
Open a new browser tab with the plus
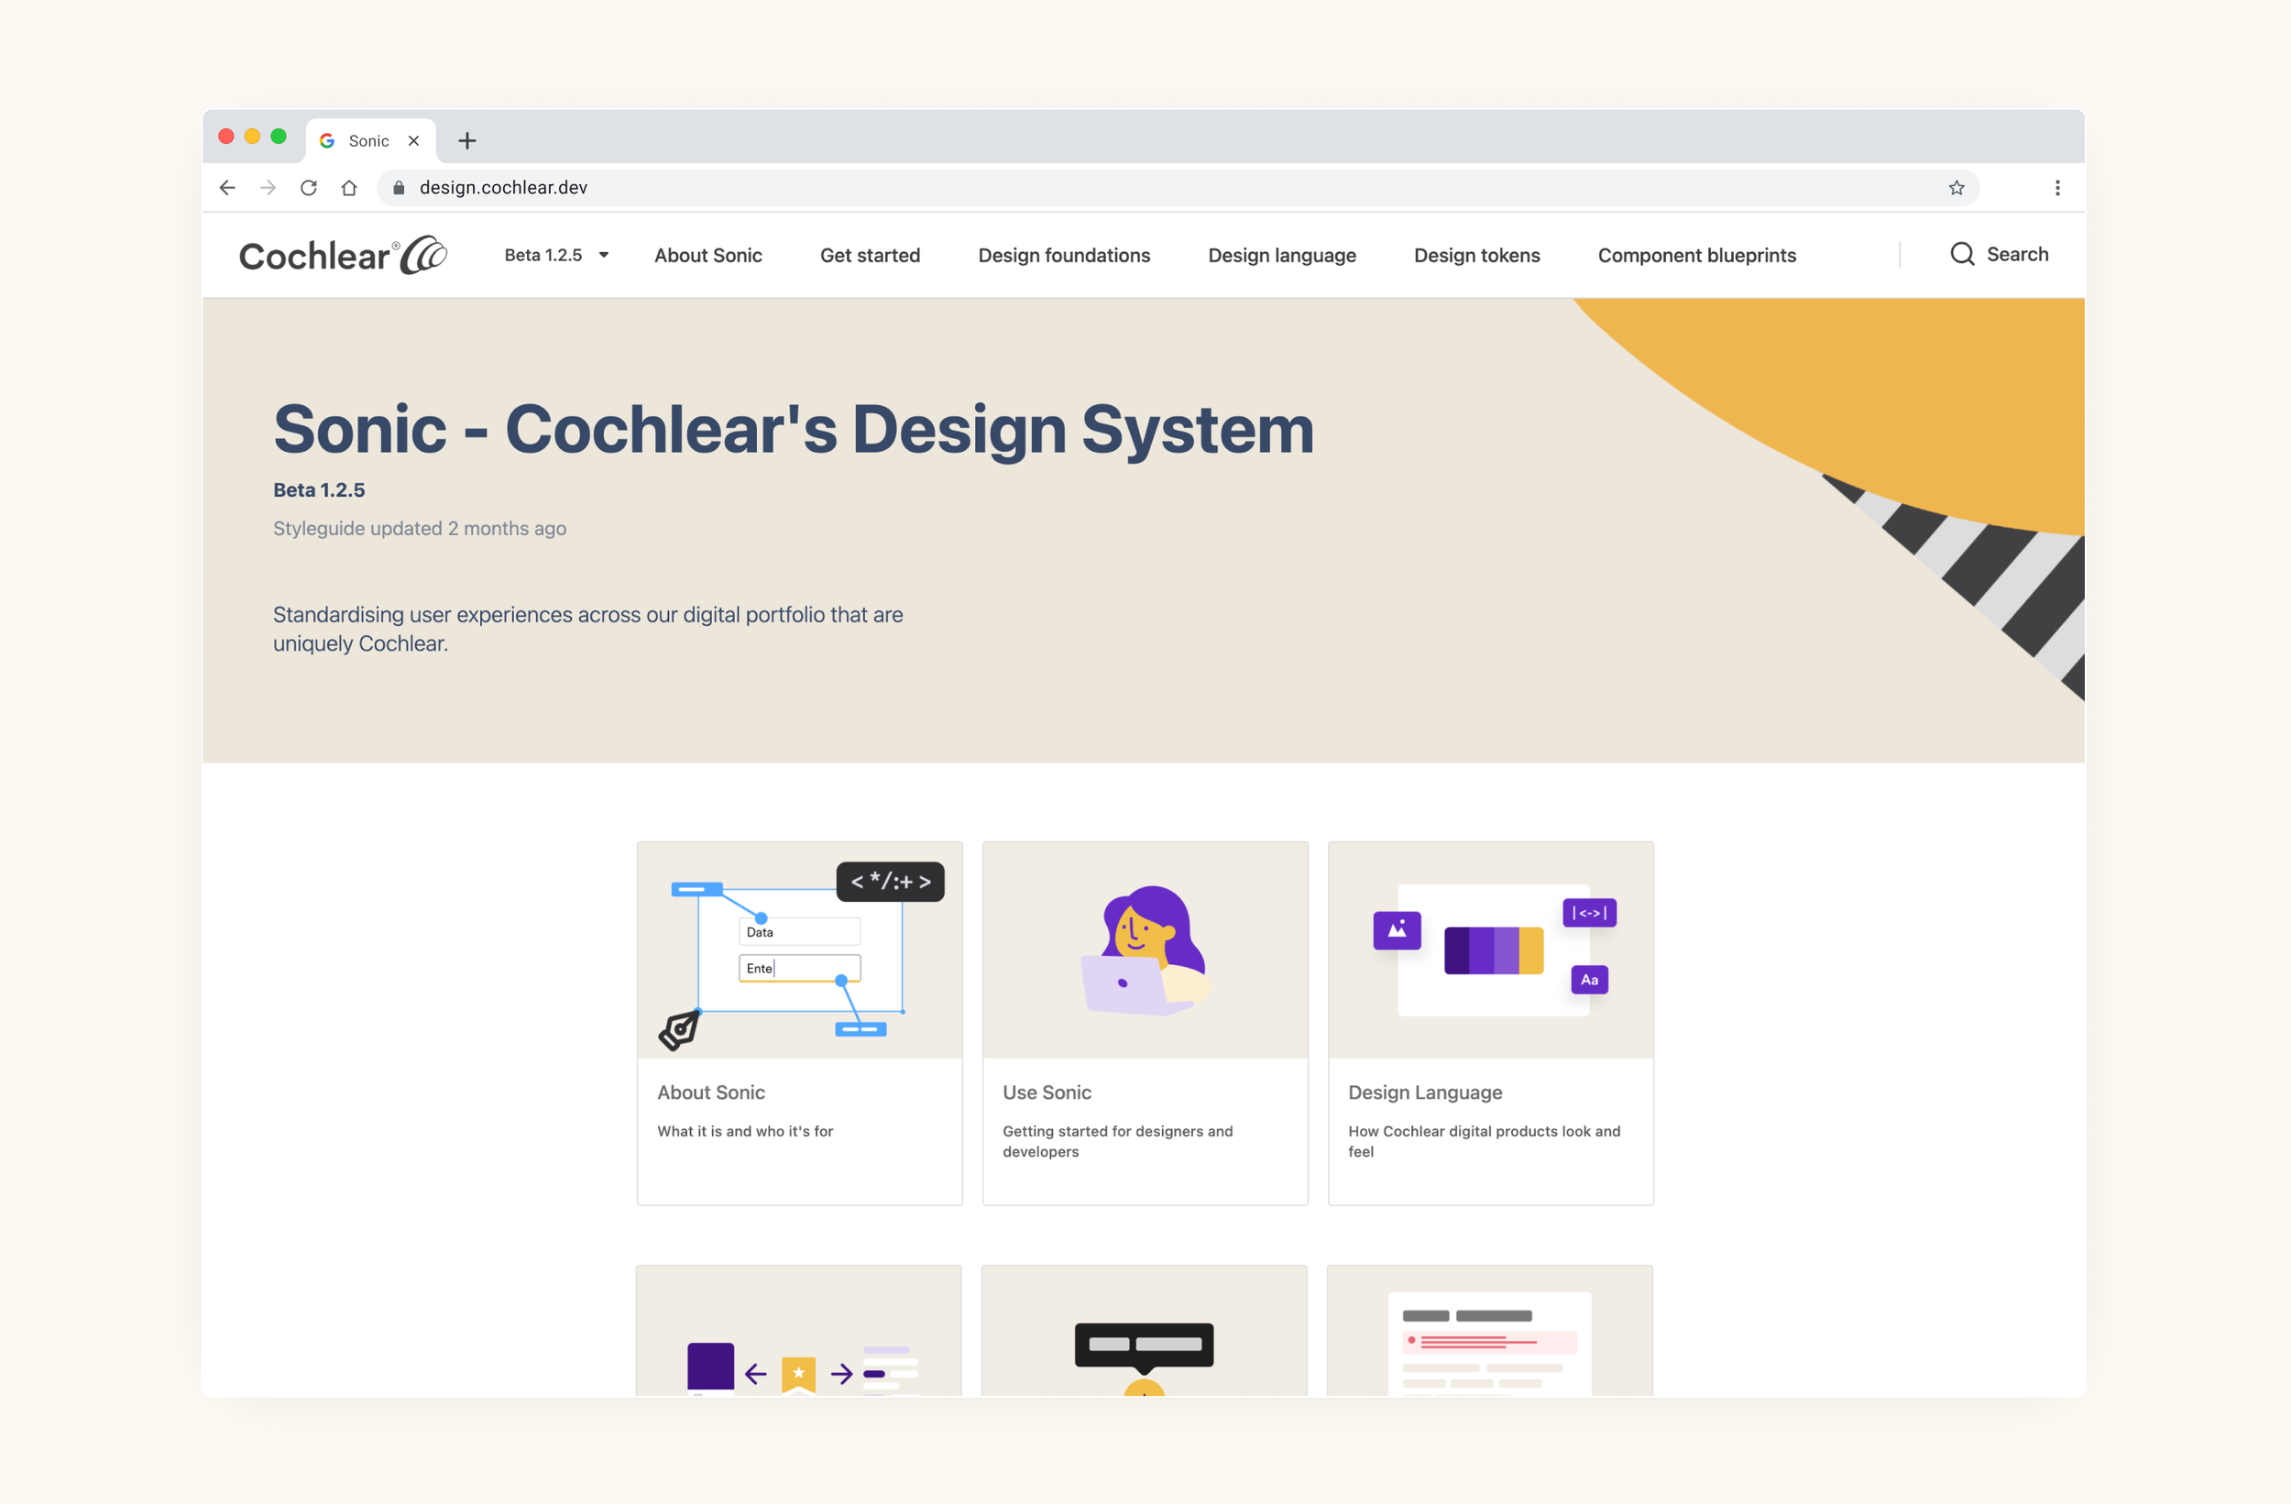(466, 140)
